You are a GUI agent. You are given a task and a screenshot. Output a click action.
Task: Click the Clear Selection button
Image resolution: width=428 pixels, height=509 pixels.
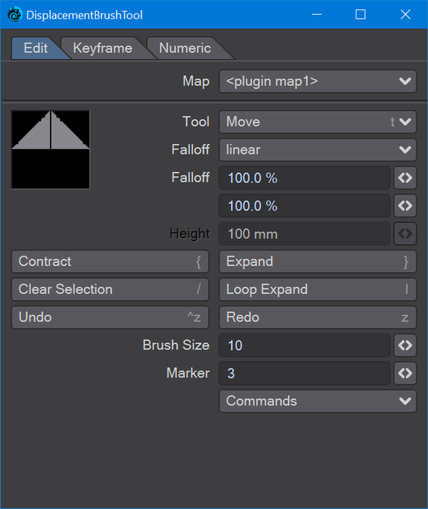click(111, 289)
